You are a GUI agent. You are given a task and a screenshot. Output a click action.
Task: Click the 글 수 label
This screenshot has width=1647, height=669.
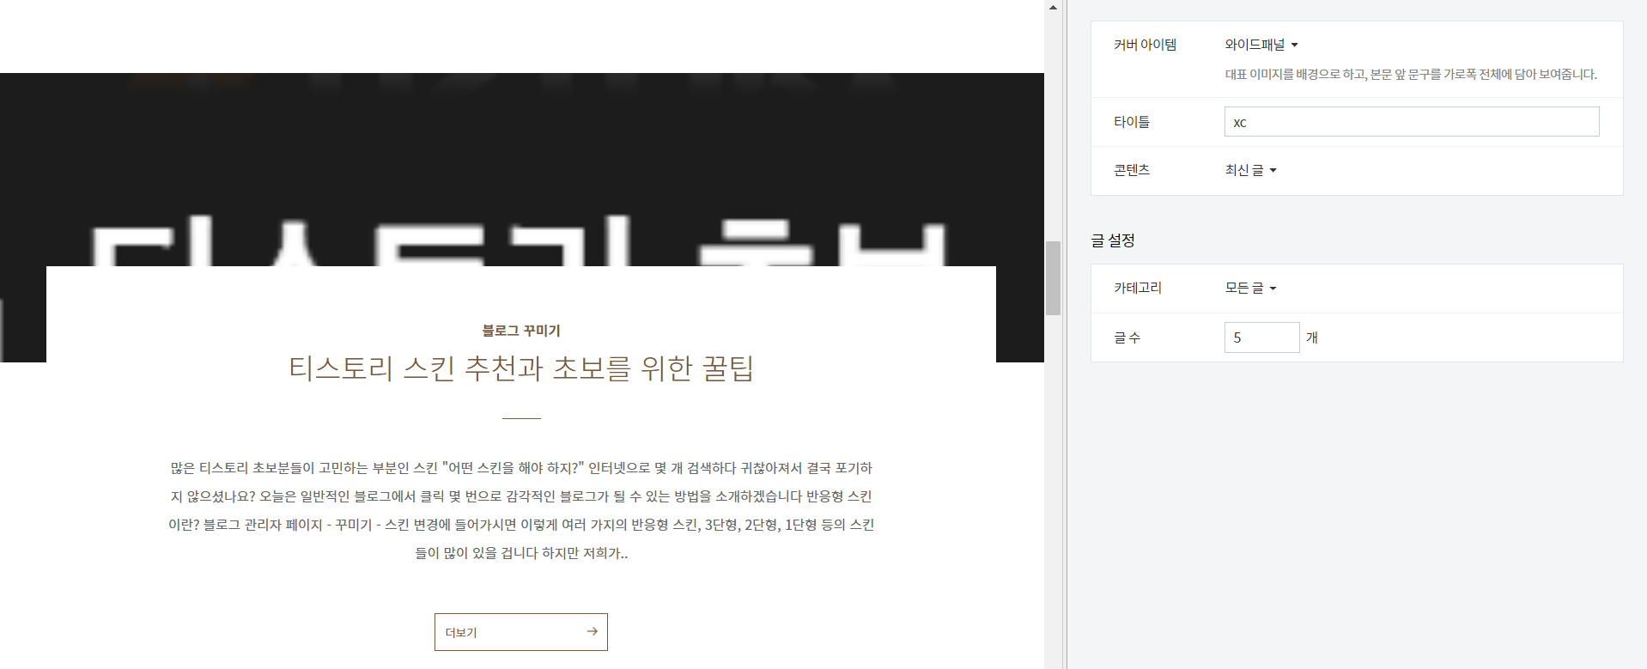(x=1127, y=338)
